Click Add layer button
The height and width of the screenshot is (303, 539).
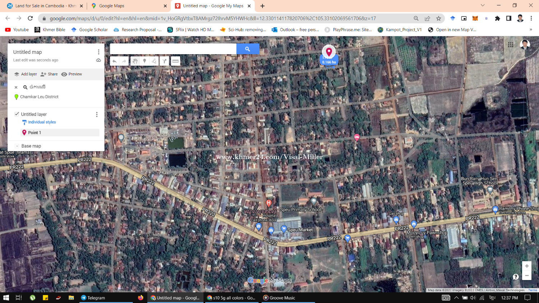click(x=26, y=74)
